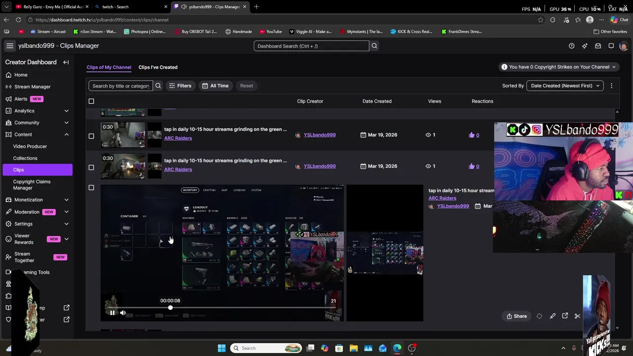Open the All Time date filter

[x=215, y=86]
